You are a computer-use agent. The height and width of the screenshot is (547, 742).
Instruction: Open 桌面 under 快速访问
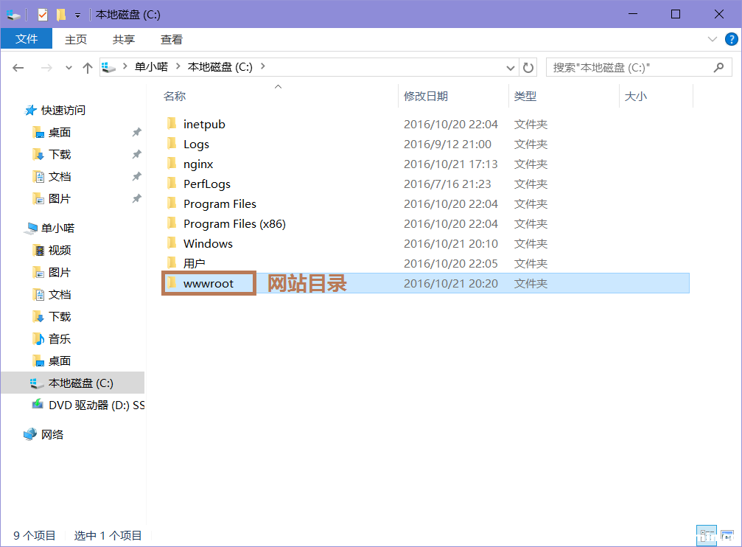[x=60, y=133]
